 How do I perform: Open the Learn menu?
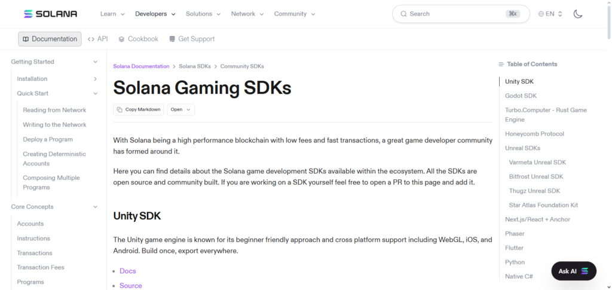coord(112,14)
